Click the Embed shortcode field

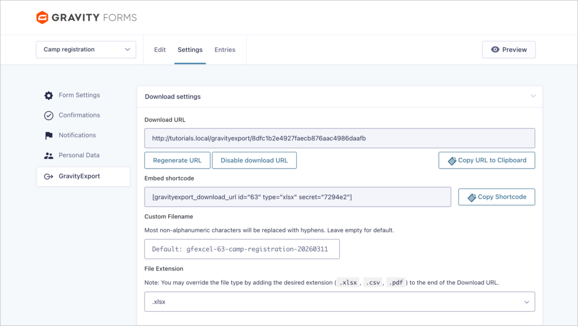297,197
